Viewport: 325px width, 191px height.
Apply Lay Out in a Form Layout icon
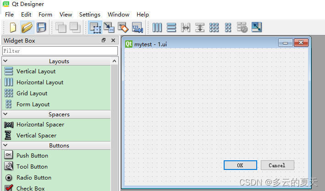(x=228, y=27)
